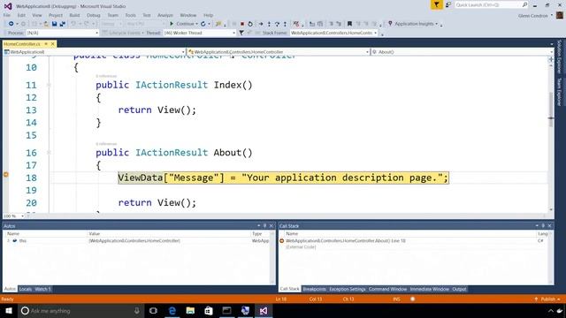Switch to the Breakpoints tab

point(314,289)
